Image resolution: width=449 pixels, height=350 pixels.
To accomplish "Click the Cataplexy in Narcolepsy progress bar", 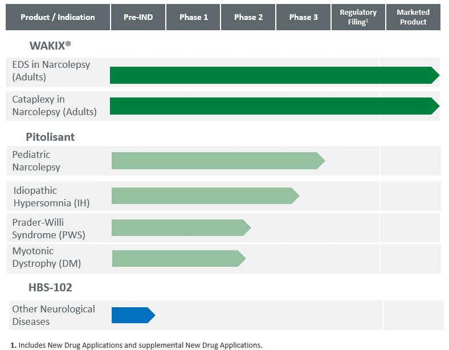I will click(275, 106).
